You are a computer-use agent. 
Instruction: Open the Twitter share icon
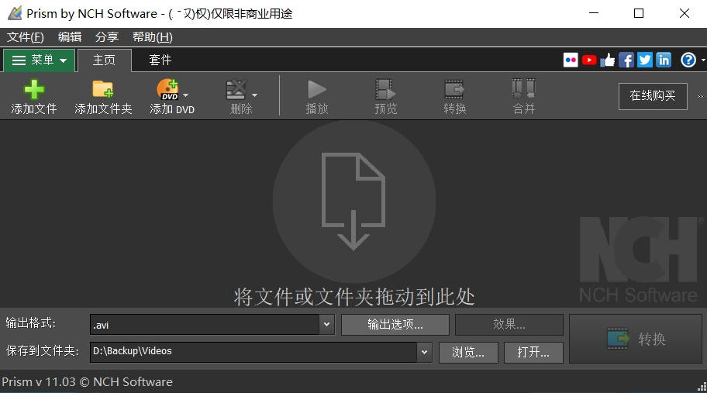[644, 60]
